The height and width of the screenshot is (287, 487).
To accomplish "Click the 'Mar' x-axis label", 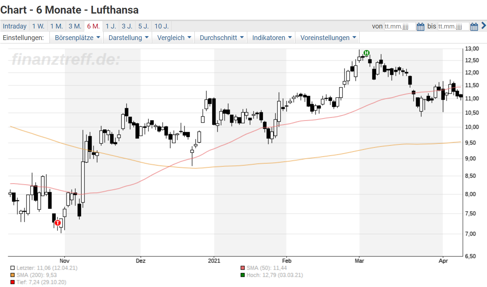I will (x=359, y=261).
